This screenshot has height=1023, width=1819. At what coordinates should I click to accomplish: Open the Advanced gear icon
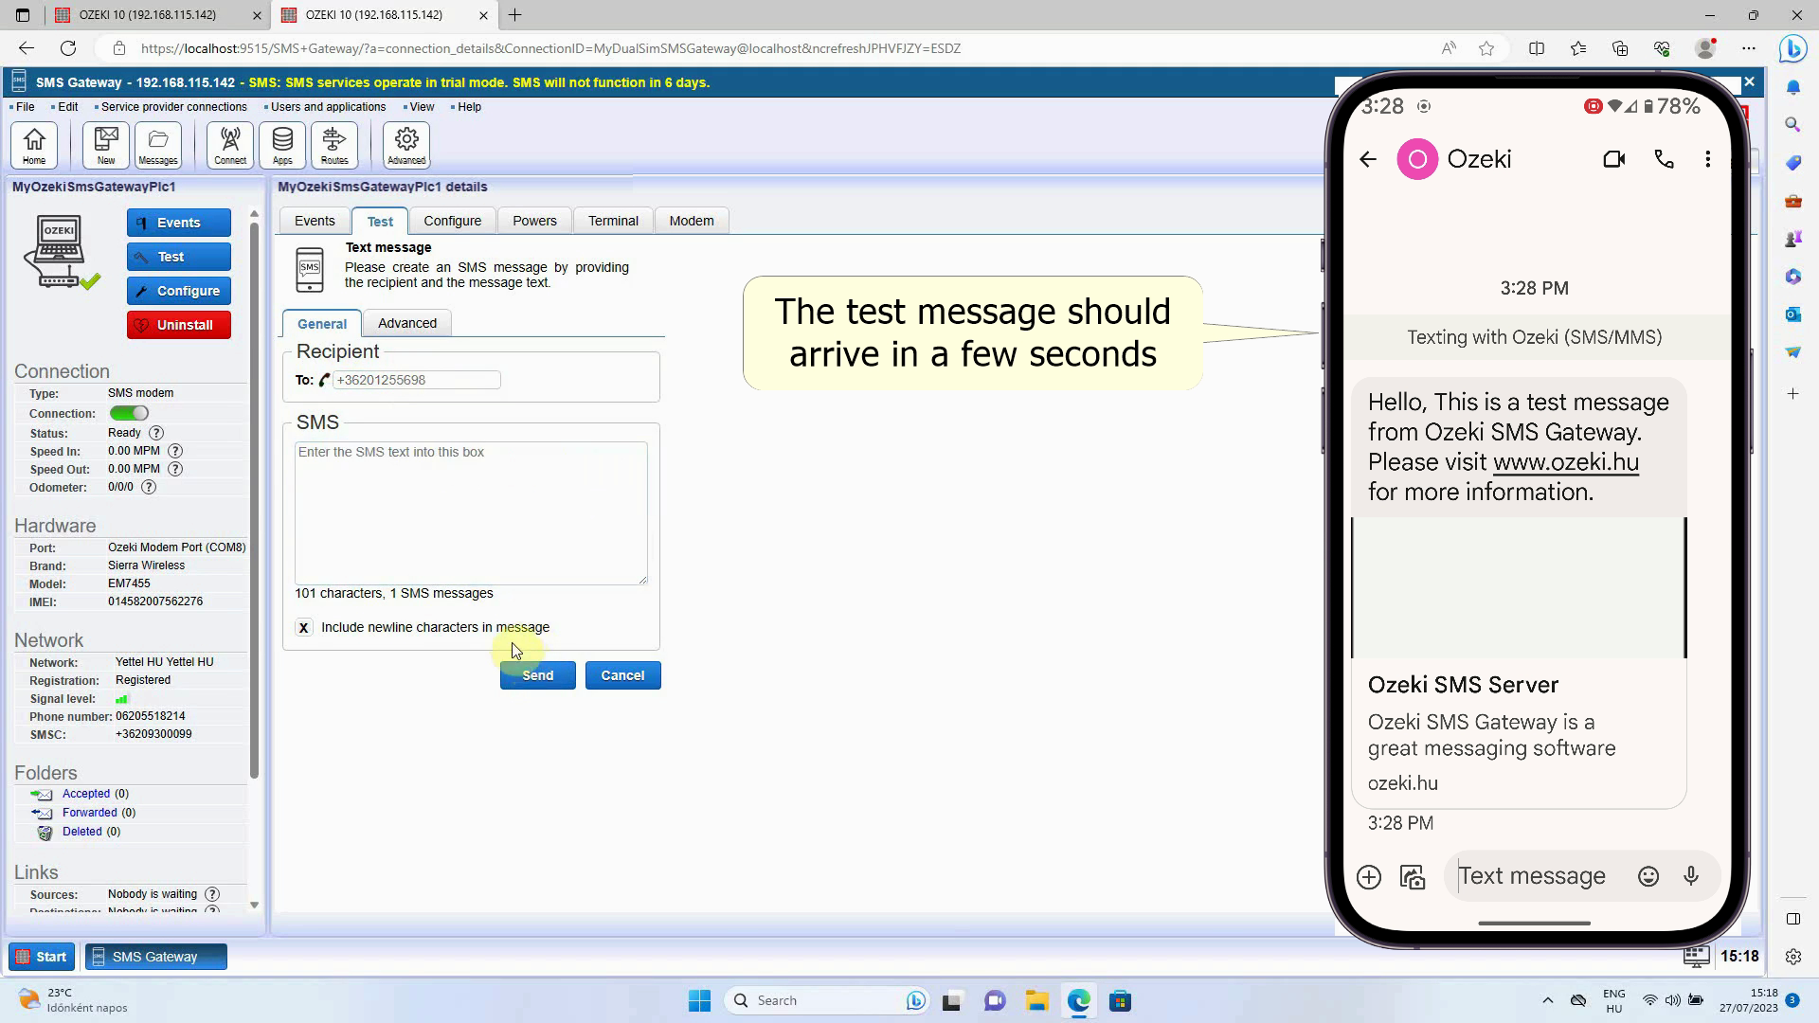pos(406,145)
